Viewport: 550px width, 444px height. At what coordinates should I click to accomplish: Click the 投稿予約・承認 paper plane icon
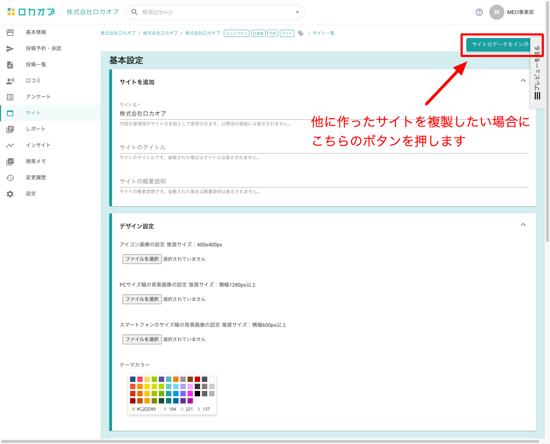coord(10,48)
